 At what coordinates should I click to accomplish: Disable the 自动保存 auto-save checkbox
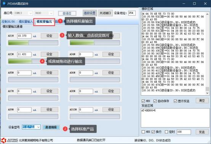click(155, 101)
